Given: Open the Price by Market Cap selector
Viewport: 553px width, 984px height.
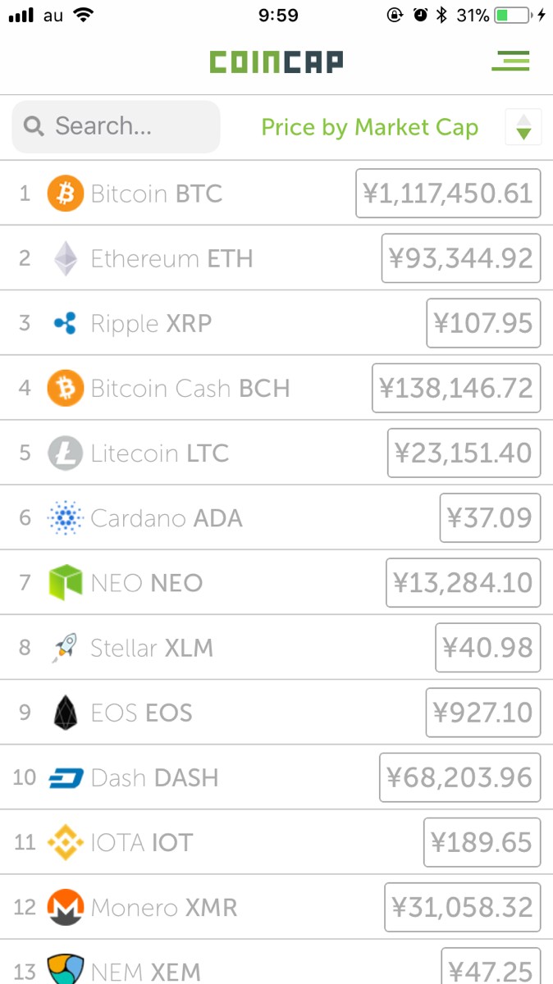Looking at the screenshot, I should click(x=369, y=127).
